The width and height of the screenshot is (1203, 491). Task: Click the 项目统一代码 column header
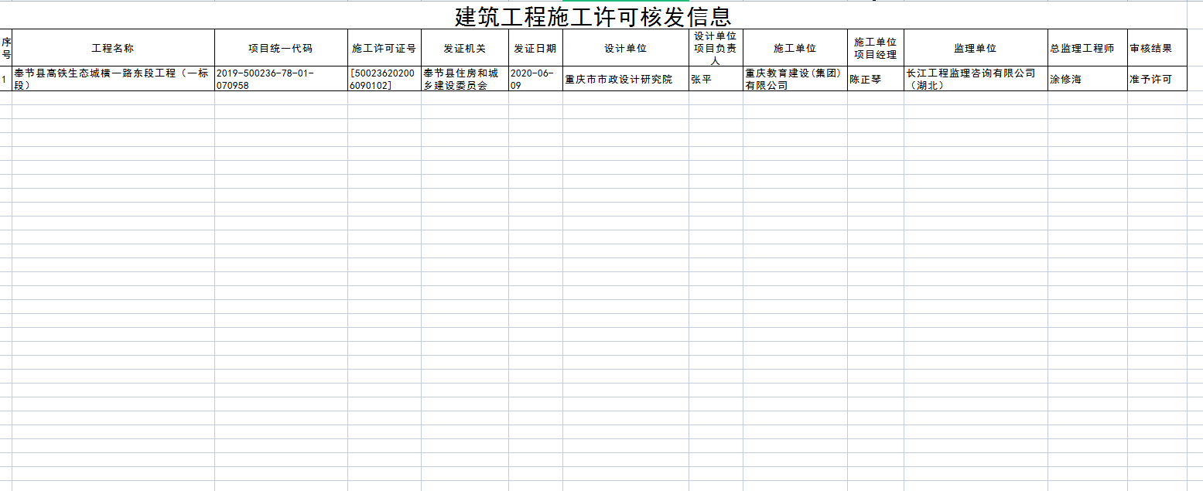[281, 48]
